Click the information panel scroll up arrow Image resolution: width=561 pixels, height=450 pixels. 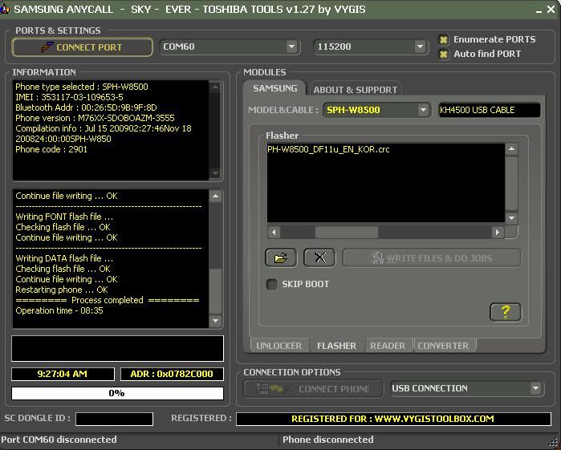tap(215, 87)
